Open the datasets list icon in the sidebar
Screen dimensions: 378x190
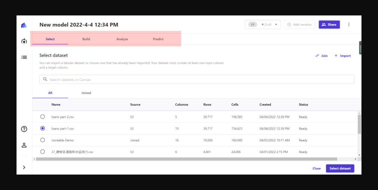pyautogui.click(x=24, y=57)
